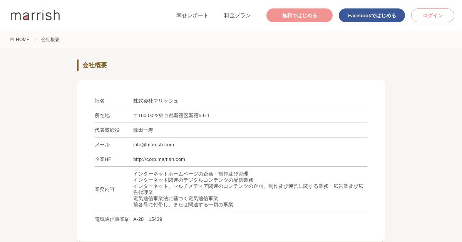Viewport: 462px width, 242px height.
Task: Go to HOME via breadcrumb link
Action: click(23, 40)
